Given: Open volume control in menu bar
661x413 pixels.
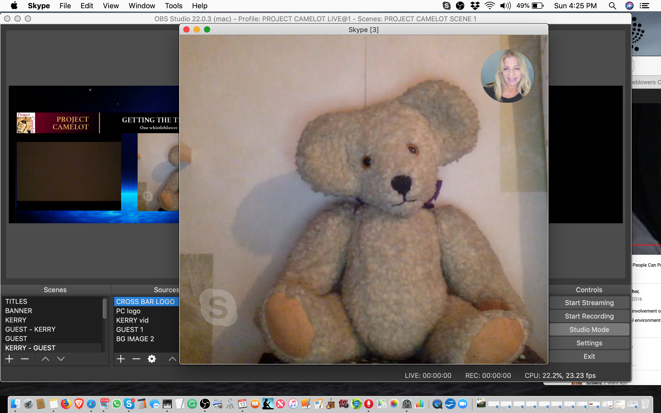Looking at the screenshot, I should [505, 6].
